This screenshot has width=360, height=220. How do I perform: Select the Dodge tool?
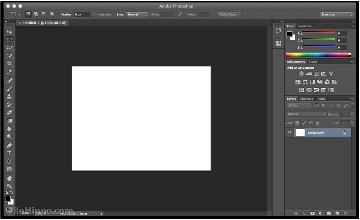coord(9,137)
